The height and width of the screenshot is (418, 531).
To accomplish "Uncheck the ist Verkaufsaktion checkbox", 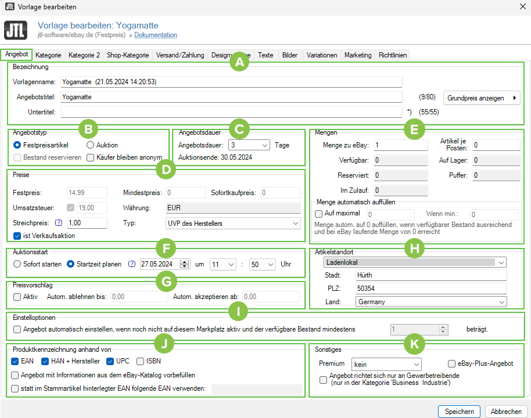I will click(x=17, y=236).
